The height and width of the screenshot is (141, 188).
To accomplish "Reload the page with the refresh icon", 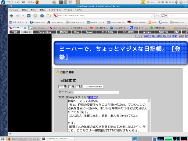I will [x=29, y=15].
